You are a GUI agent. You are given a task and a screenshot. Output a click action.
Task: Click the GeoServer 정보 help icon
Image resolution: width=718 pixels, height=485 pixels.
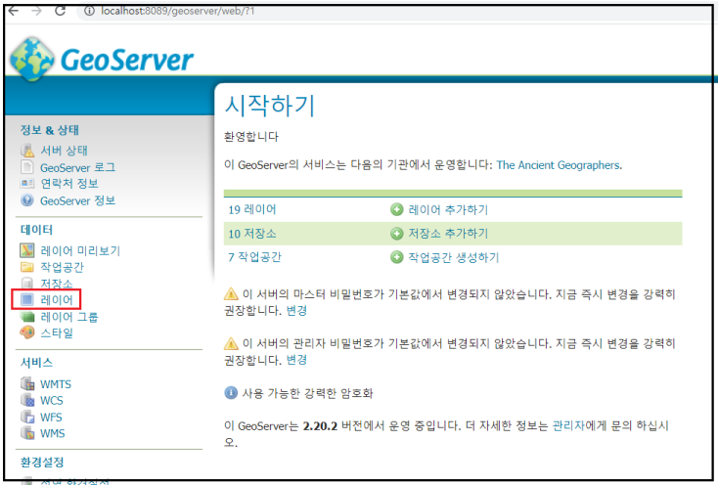click(27, 200)
